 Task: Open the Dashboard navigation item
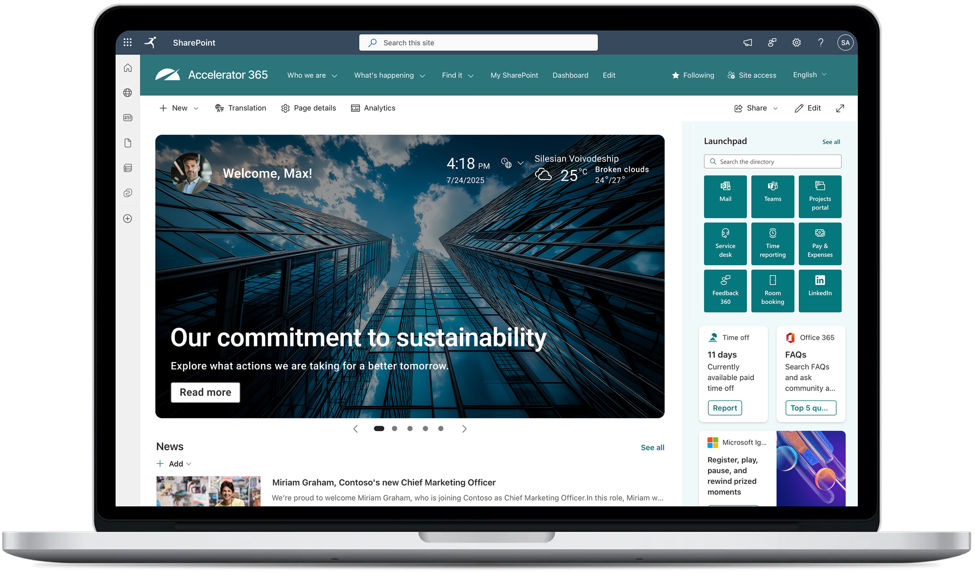570,75
